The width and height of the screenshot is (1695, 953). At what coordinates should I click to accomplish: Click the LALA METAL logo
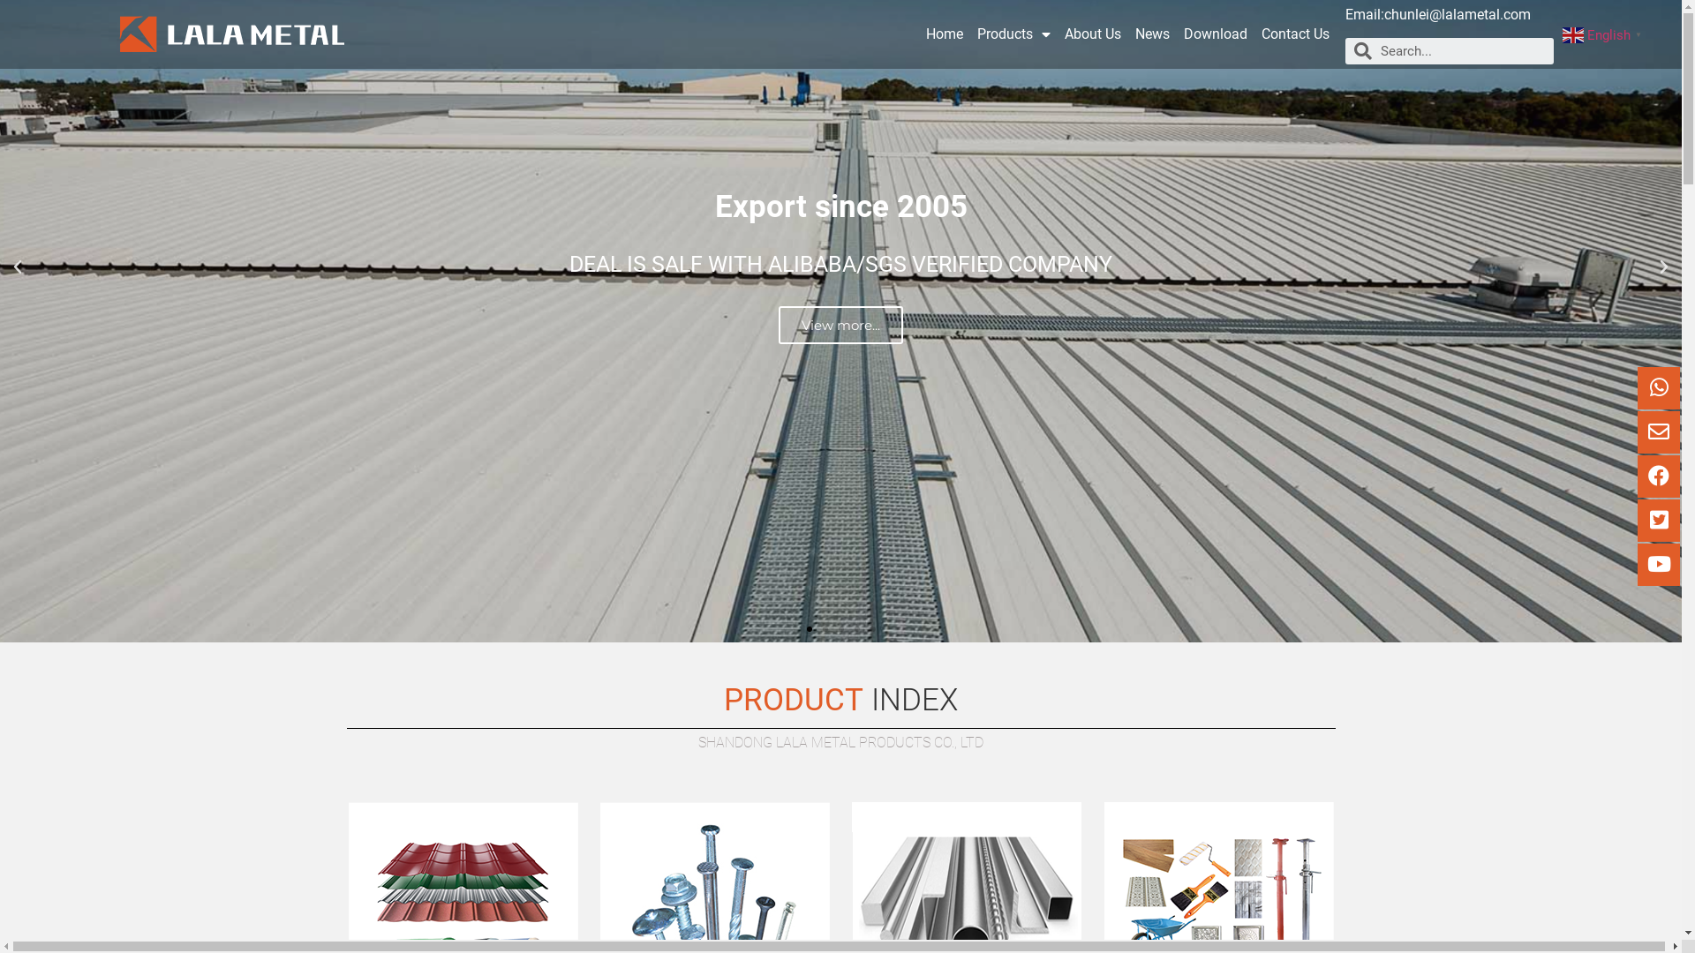click(232, 34)
